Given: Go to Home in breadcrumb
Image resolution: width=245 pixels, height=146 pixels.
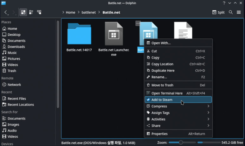Looking at the screenshot, I should (70, 12).
